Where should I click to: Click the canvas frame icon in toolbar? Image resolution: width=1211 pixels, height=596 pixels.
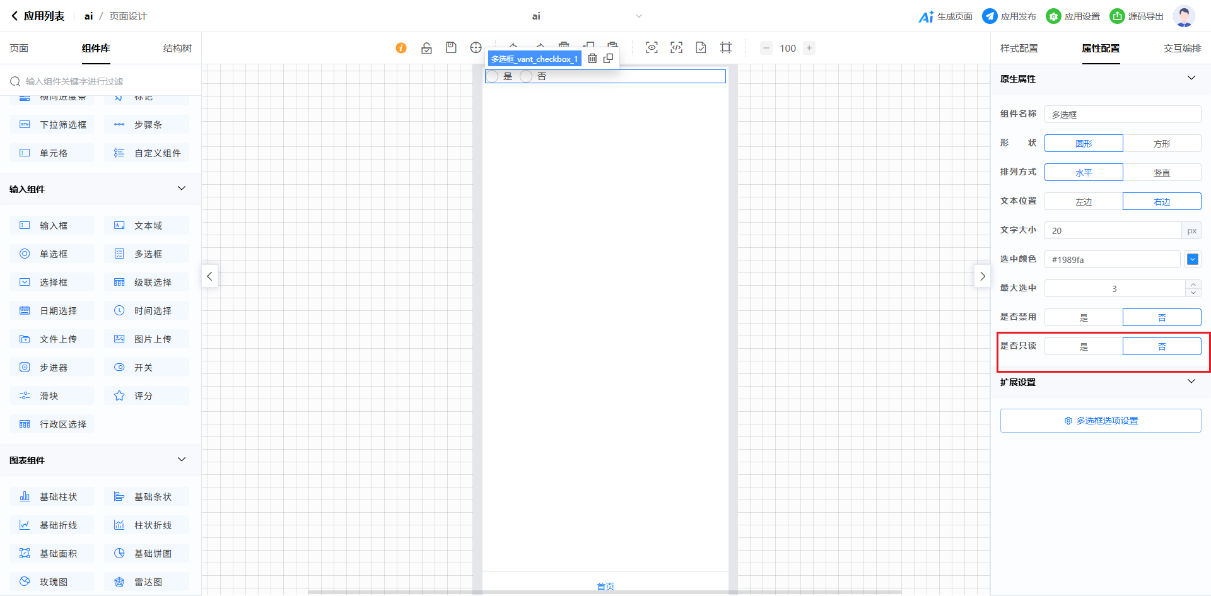pos(726,48)
